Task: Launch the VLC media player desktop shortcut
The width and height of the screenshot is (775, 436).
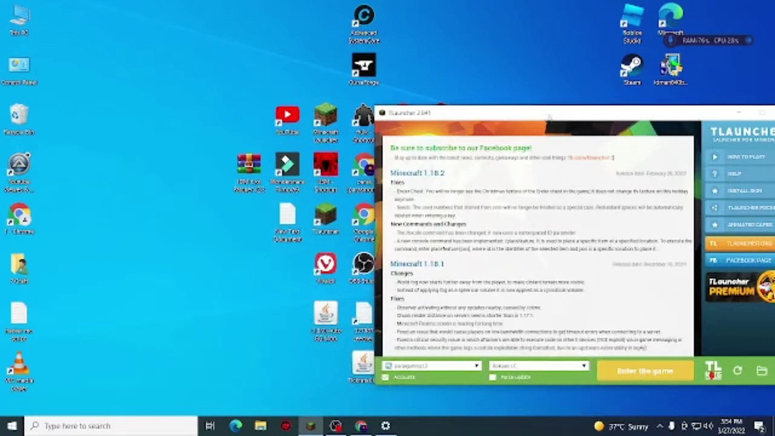Action: (x=19, y=371)
